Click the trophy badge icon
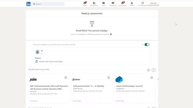Viewport: 193px width, 108px height. coord(92,24)
